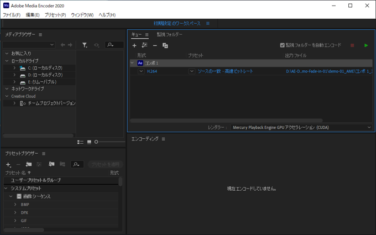Viewport: 376px width, 235px height.
Task: Open the ファイル(F) menu
Action: [x=12, y=15]
